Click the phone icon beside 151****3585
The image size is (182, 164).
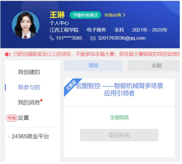pos(52,38)
